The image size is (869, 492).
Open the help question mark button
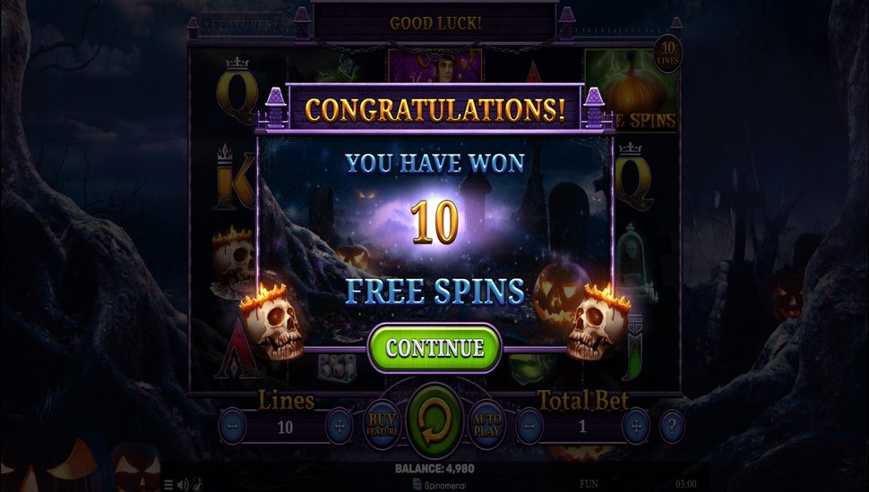[x=672, y=426]
